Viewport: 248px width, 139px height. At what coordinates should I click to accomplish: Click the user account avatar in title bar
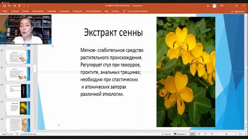click(214, 6)
